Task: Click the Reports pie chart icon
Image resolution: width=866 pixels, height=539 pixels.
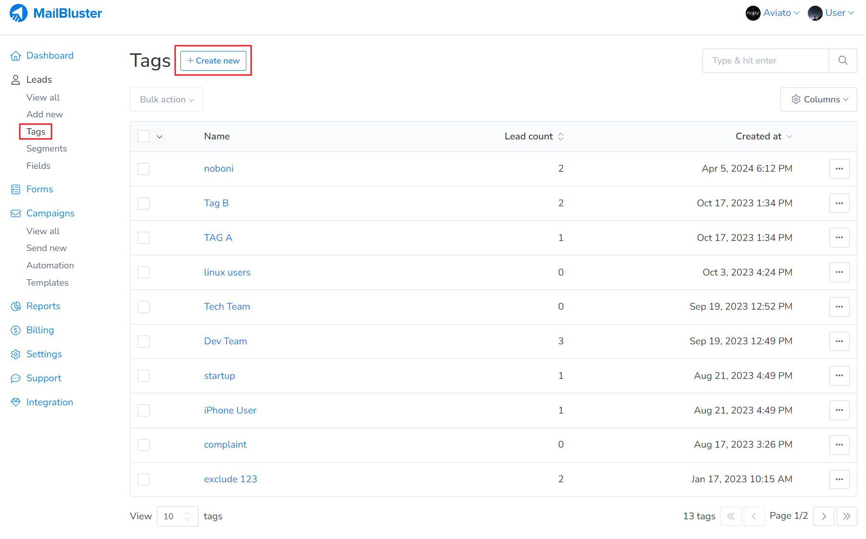Action: click(16, 306)
